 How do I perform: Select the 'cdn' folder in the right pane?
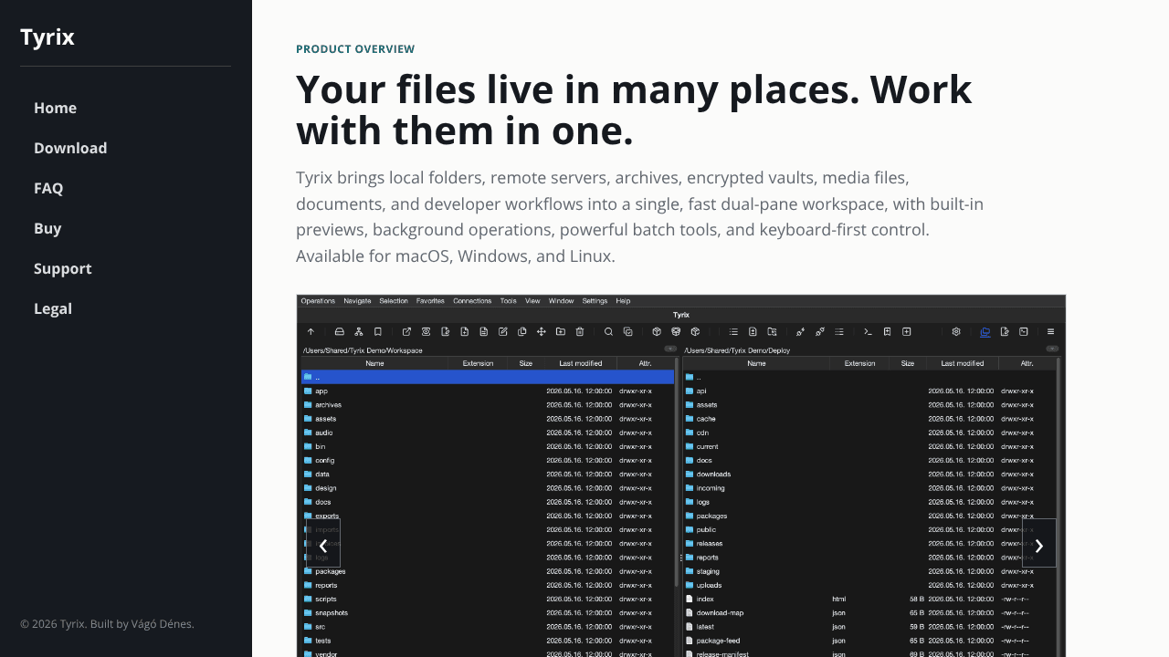click(x=869, y=433)
